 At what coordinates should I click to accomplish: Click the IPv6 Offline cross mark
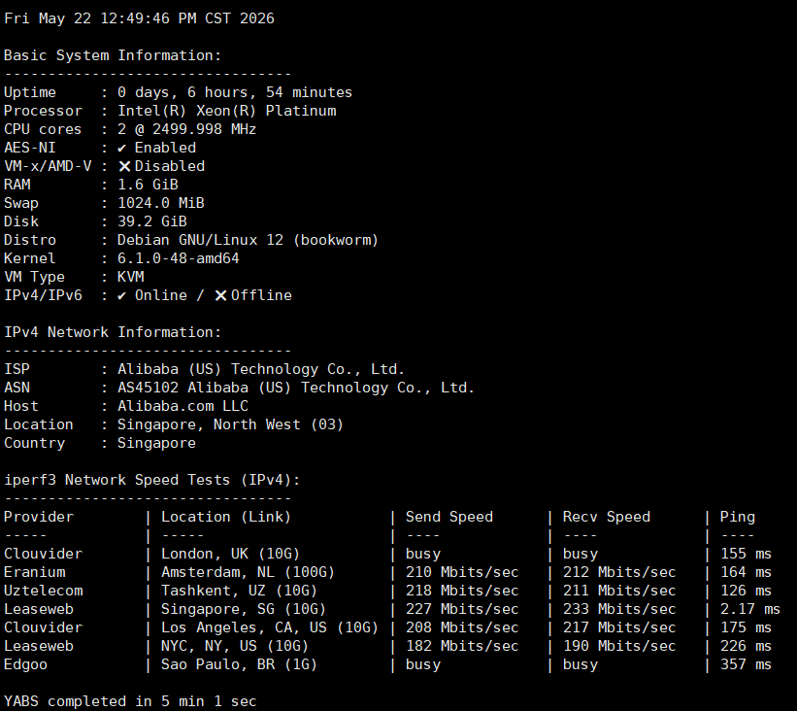pos(220,295)
